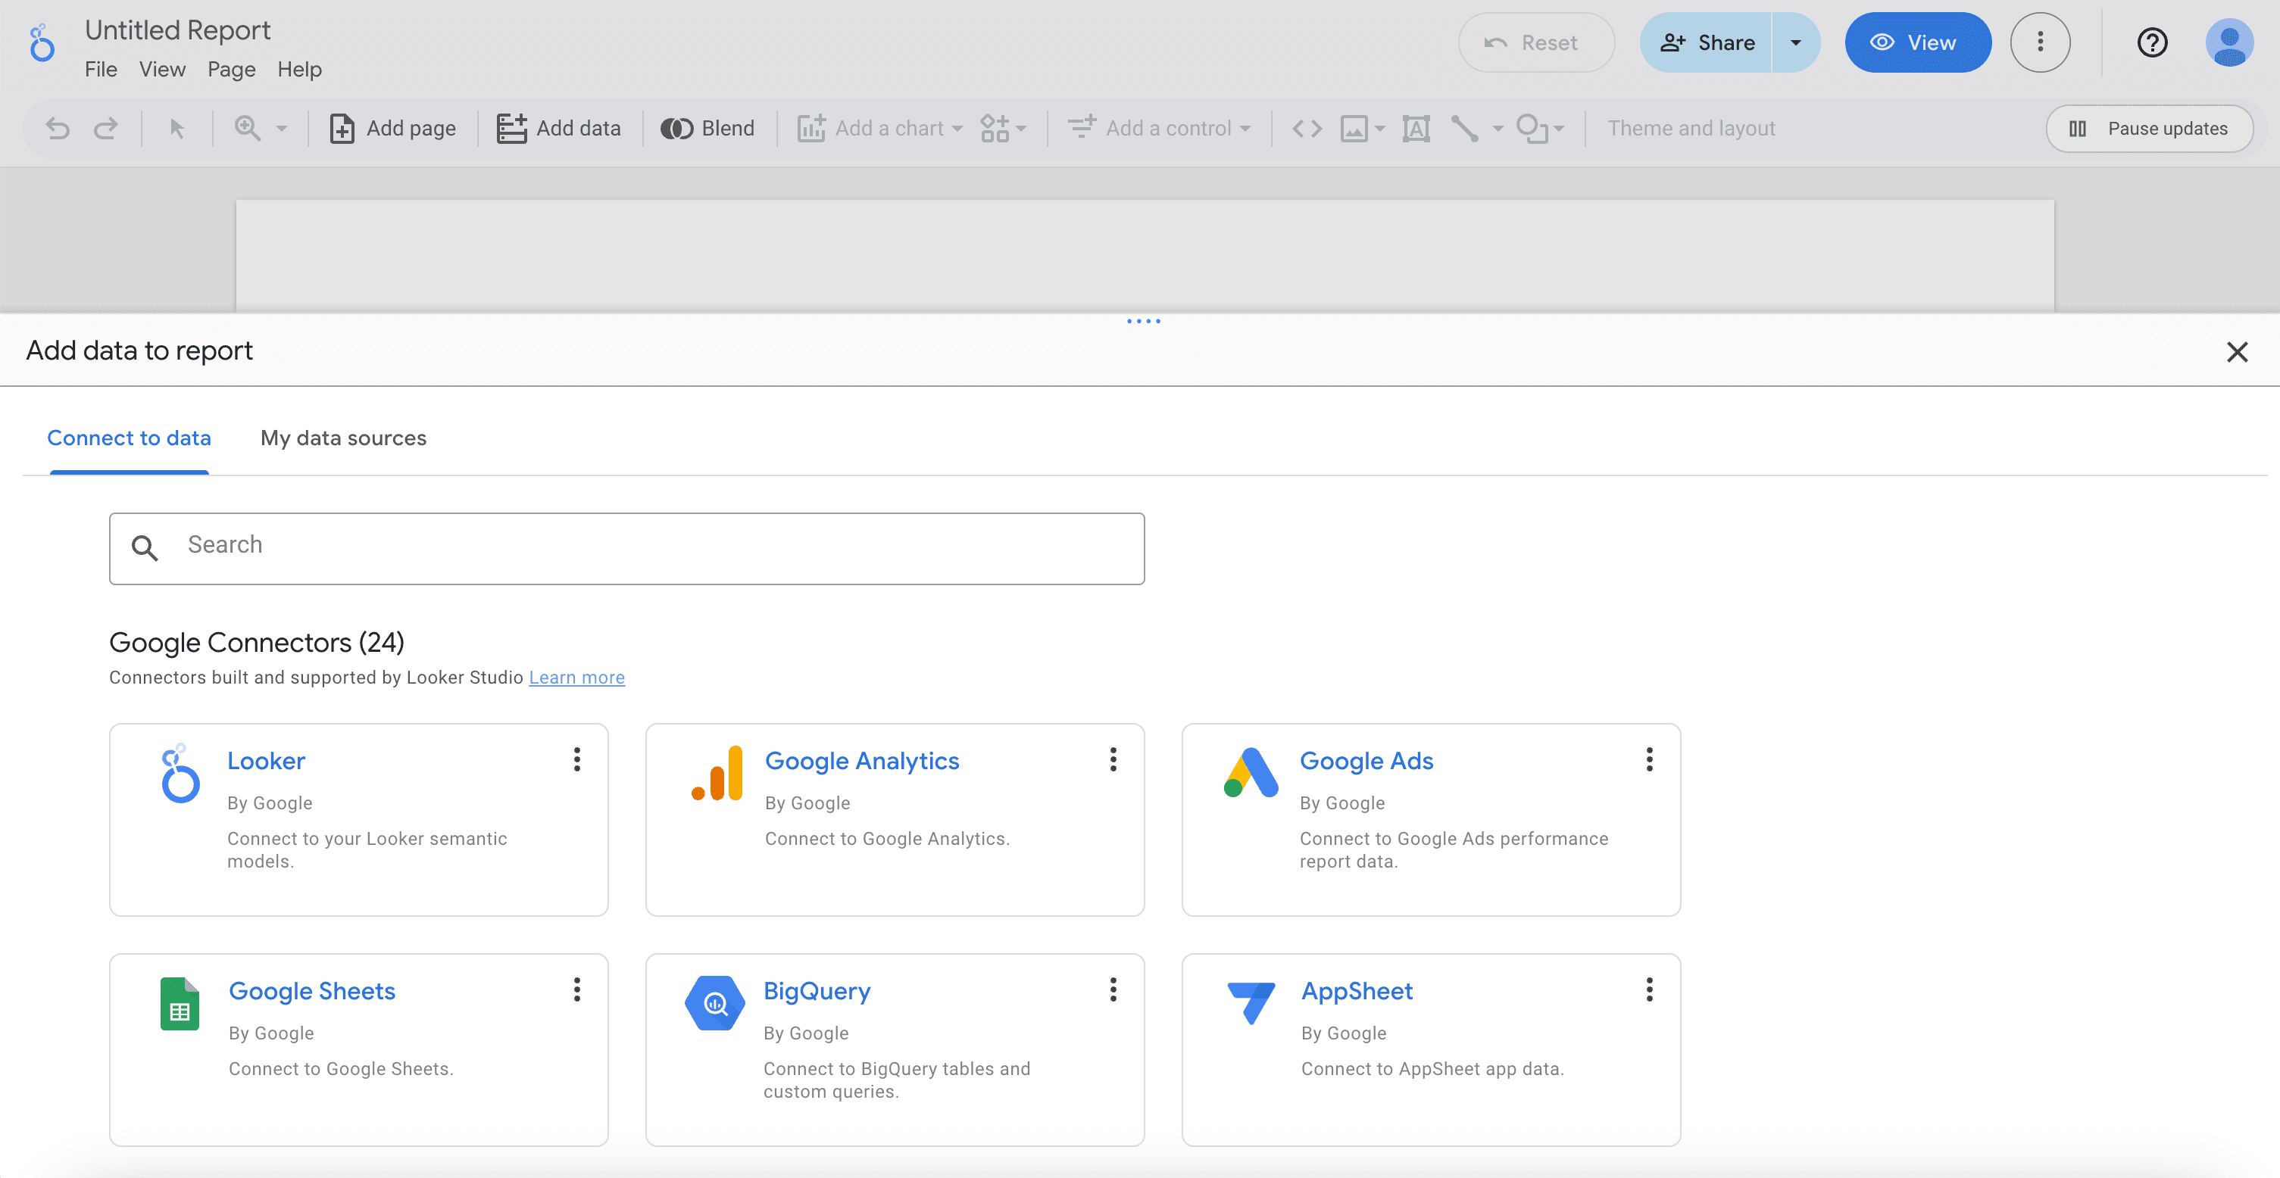Switch to My data sources tab
The height and width of the screenshot is (1178, 2280).
pyautogui.click(x=343, y=438)
